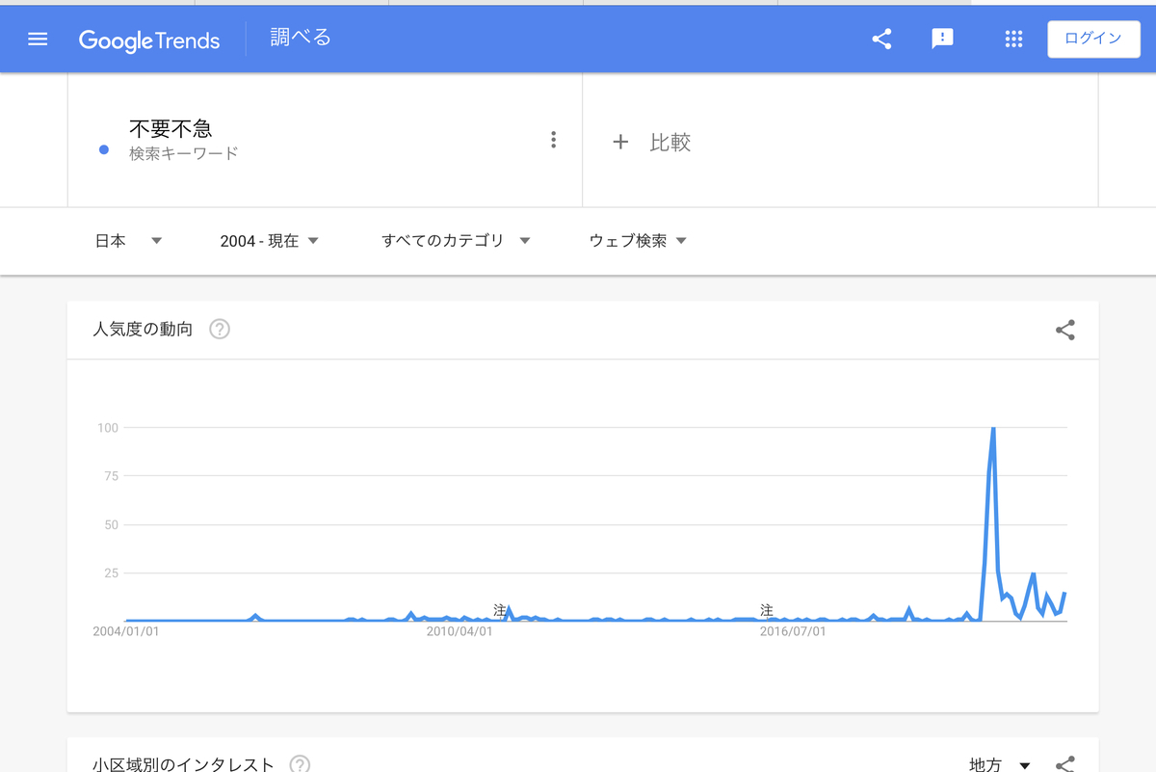Open the Google apps grid
This screenshot has height=772, width=1156.
click(x=1013, y=39)
